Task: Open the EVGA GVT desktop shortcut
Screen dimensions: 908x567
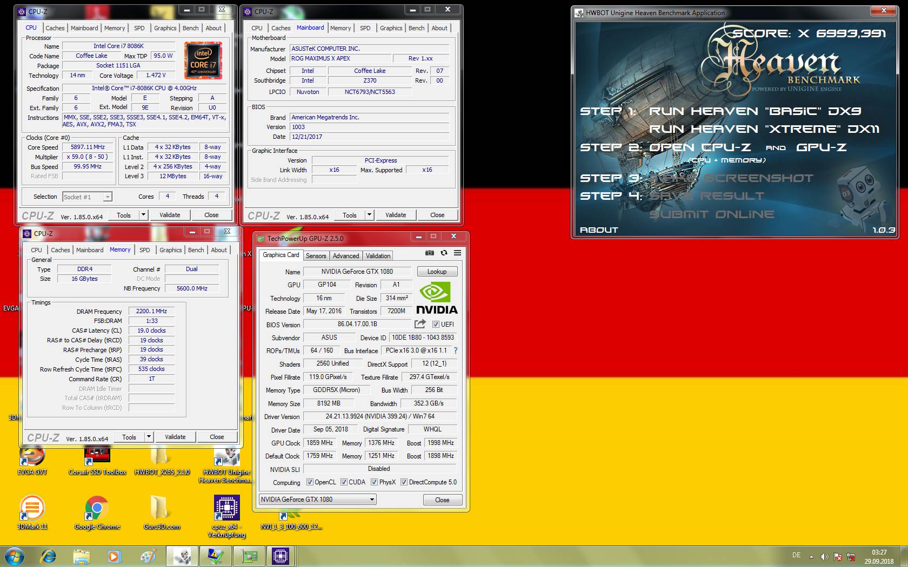Action: (32, 460)
